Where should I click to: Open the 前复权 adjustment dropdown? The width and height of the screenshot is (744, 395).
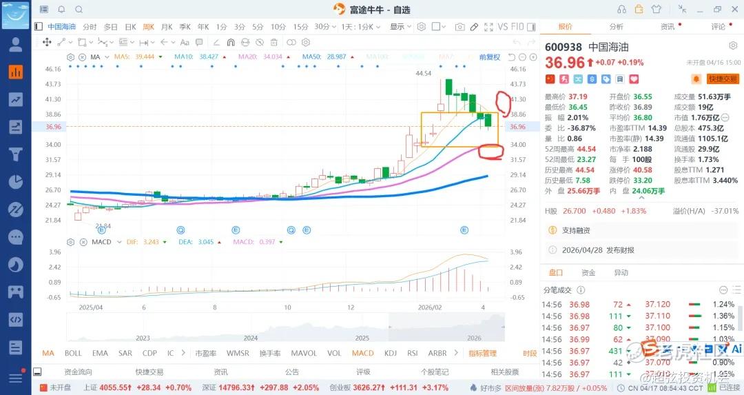click(x=490, y=57)
